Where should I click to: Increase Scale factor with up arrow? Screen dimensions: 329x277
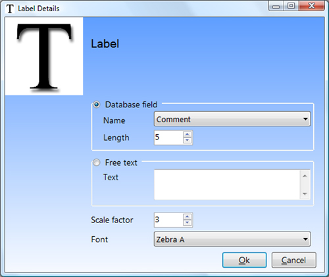tap(187, 216)
